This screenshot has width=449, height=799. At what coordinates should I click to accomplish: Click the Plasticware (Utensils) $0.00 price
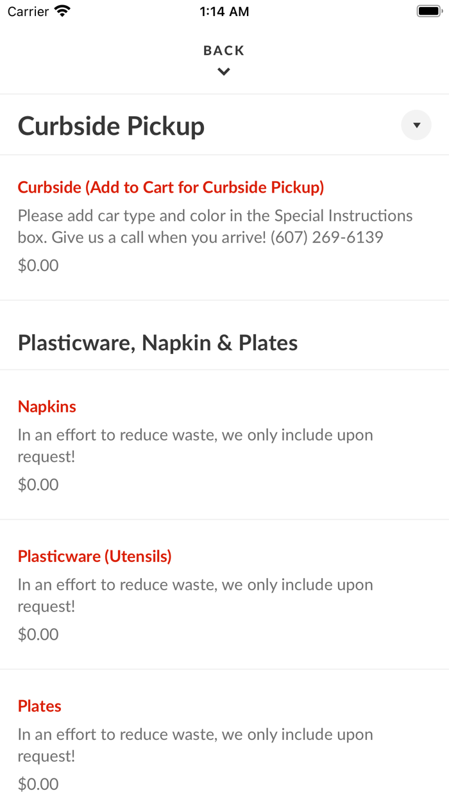pos(38,634)
